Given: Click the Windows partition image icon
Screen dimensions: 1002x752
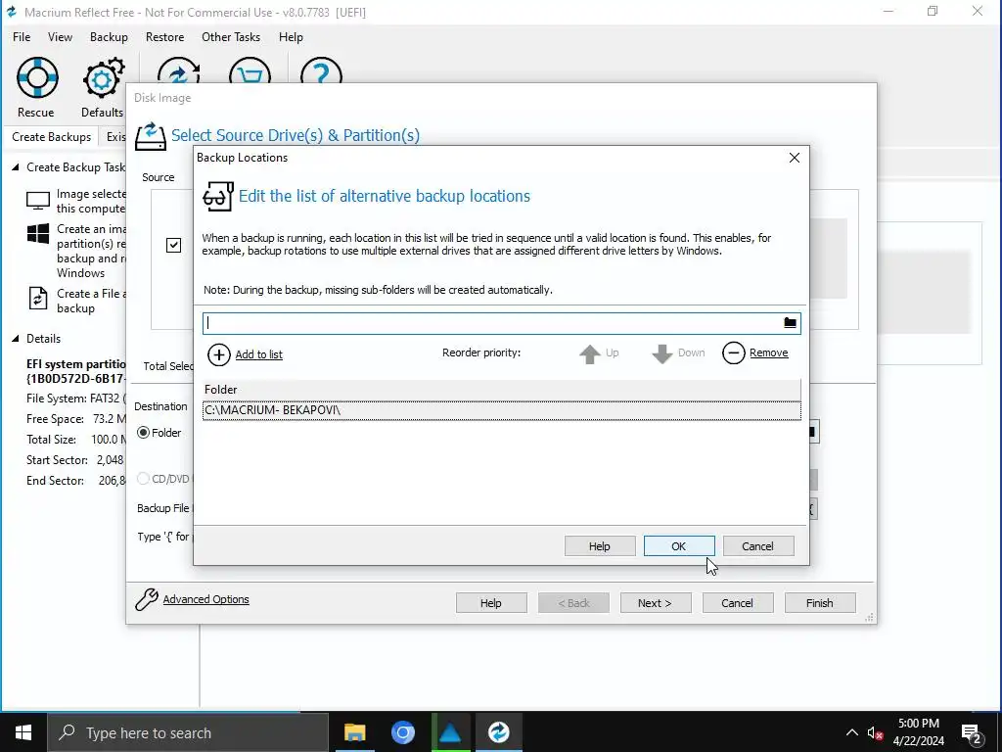Looking at the screenshot, I should (38, 233).
